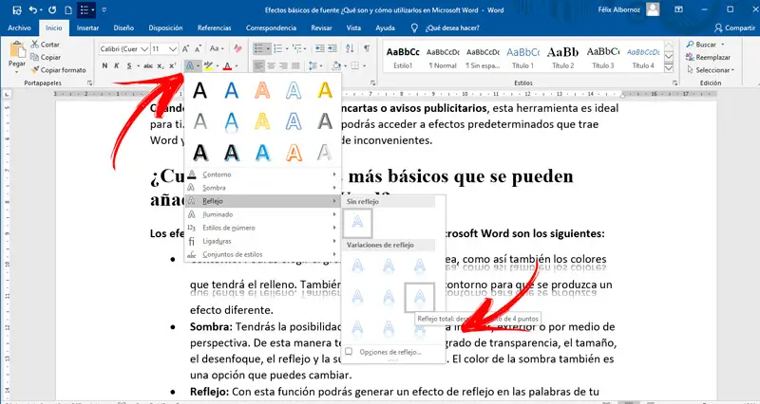This screenshot has width=760, height=404.
Task: Increase font size with larger A icon
Action: coord(185,49)
